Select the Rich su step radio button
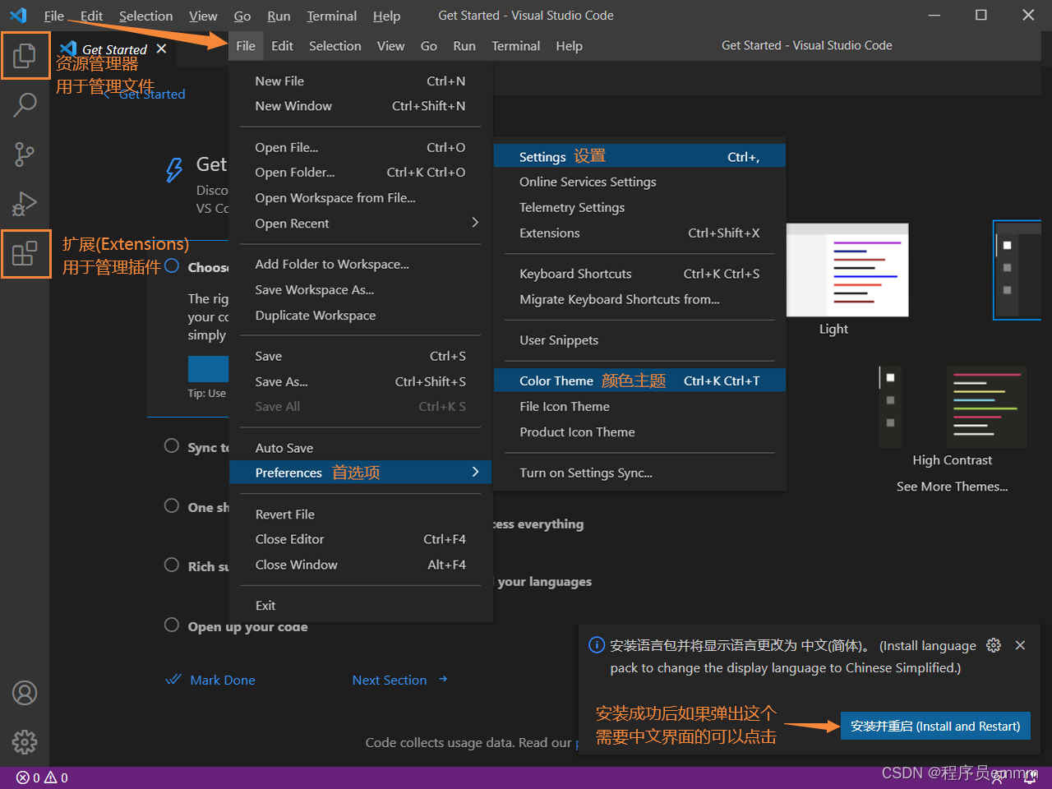Screen dimensions: 1052x789 (x=172, y=565)
